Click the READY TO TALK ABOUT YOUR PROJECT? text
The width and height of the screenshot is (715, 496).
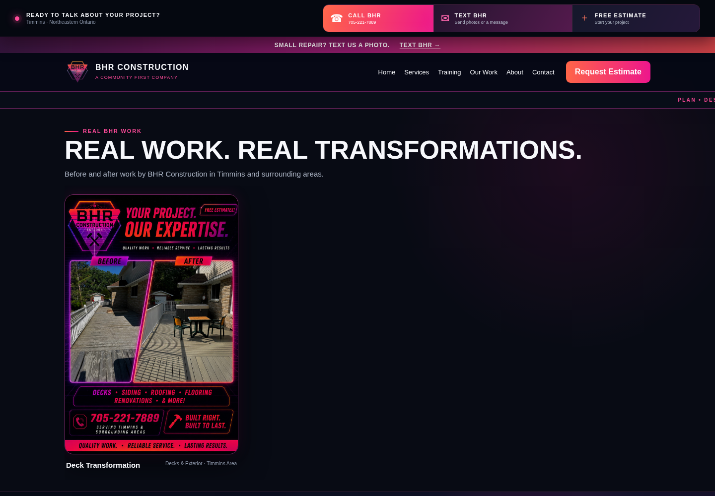[x=93, y=15]
